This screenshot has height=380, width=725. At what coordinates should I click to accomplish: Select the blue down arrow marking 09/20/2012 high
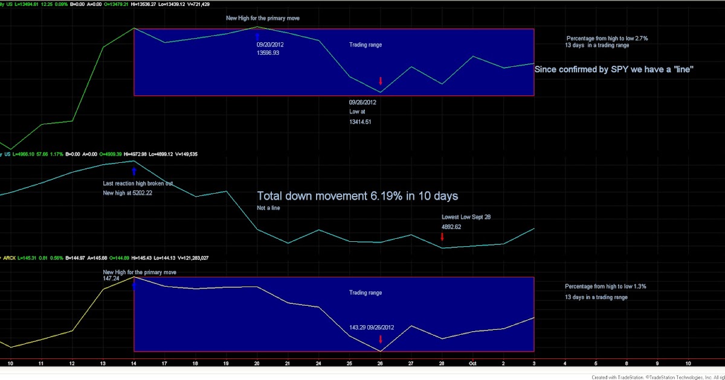(258, 36)
